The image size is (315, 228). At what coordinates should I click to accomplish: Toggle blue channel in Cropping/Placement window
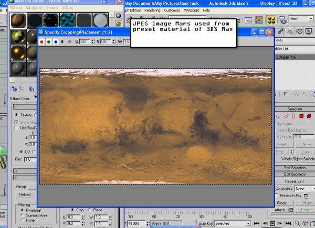(56, 42)
